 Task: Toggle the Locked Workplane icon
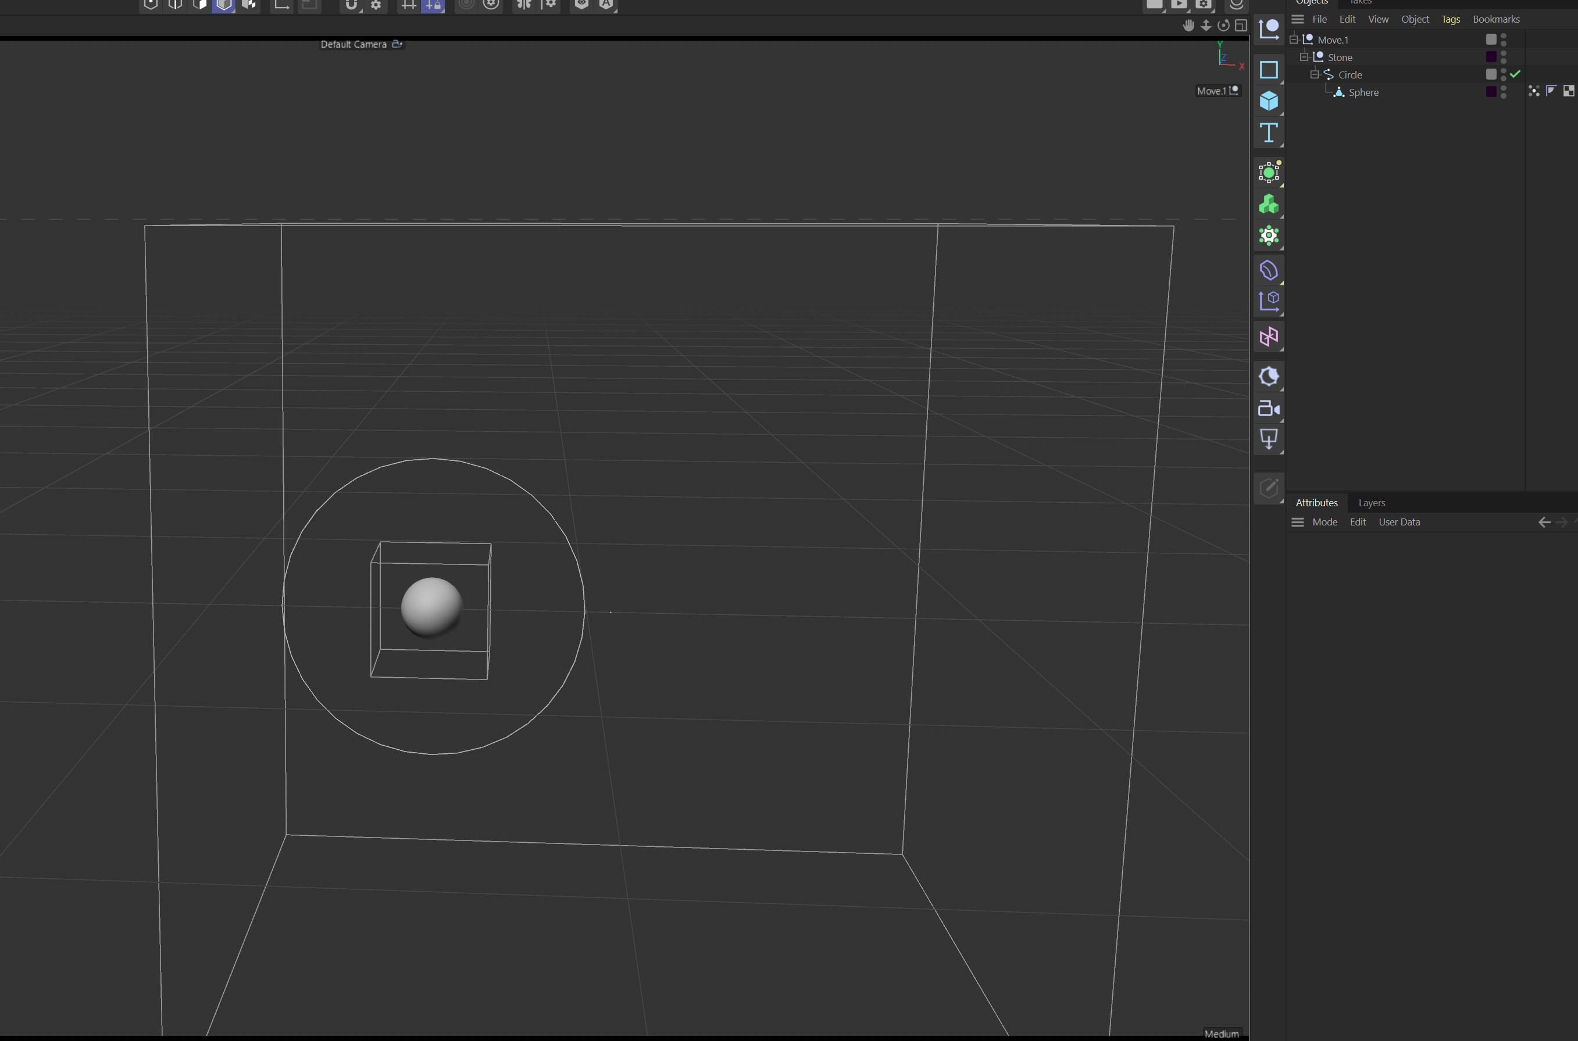pos(433,5)
